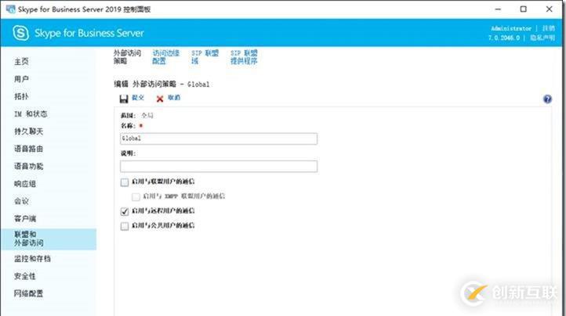Go to 主页 in the sidebar
Screen dimensions: 566x316
21,62
